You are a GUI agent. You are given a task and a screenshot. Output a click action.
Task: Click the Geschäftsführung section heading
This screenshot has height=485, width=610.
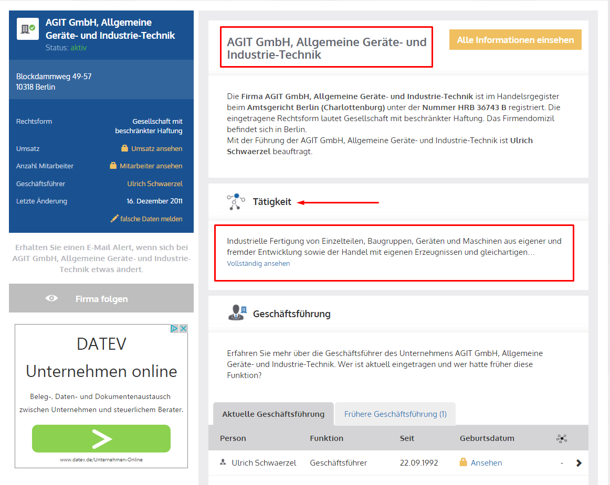coord(292,314)
